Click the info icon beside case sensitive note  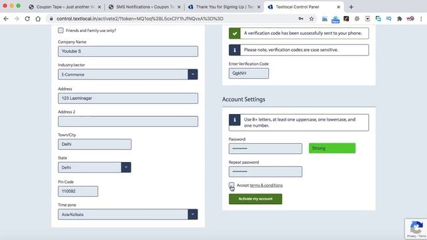click(x=234, y=50)
